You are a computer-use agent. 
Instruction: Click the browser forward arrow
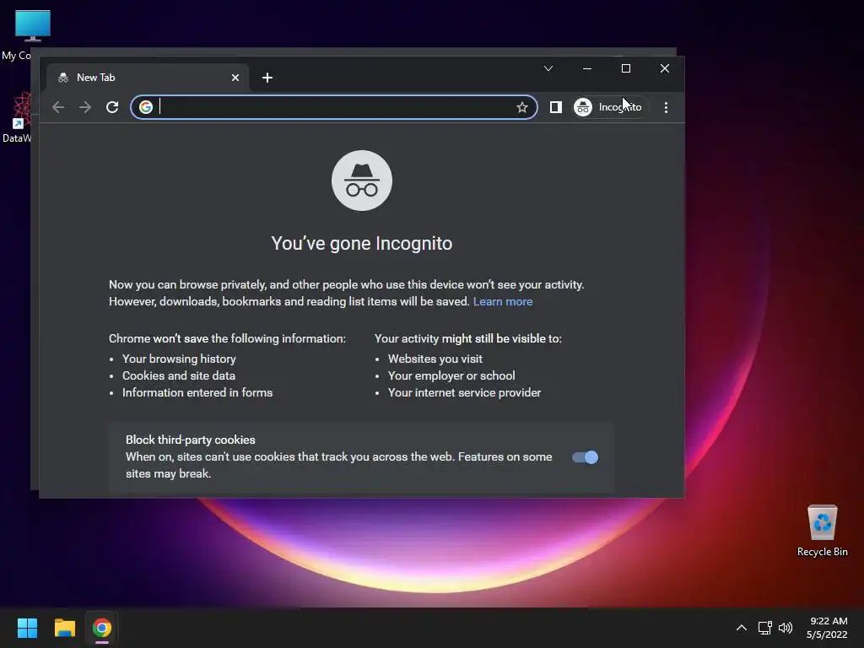85,107
